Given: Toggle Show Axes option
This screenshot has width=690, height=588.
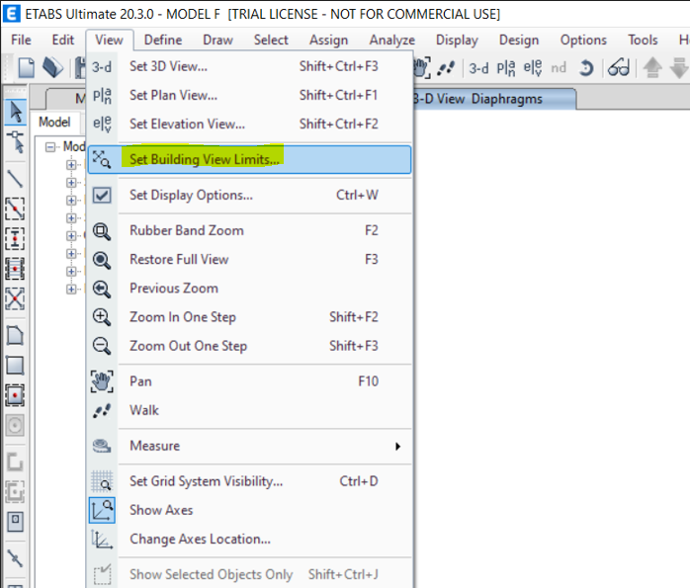Looking at the screenshot, I should pyautogui.click(x=249, y=510).
